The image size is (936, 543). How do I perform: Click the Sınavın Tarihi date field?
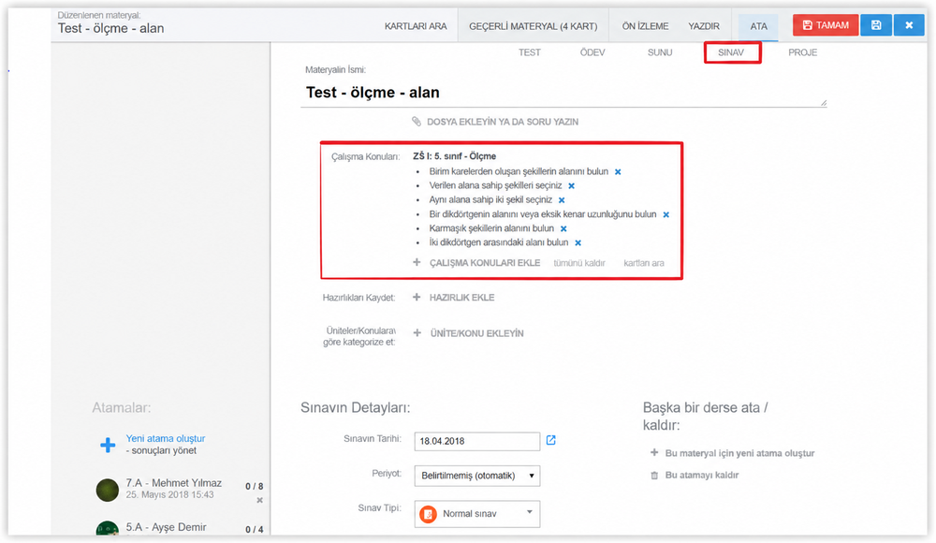[477, 442]
